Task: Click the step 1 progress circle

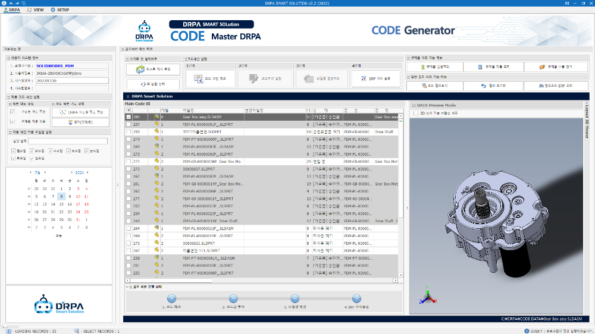Action: point(171,298)
